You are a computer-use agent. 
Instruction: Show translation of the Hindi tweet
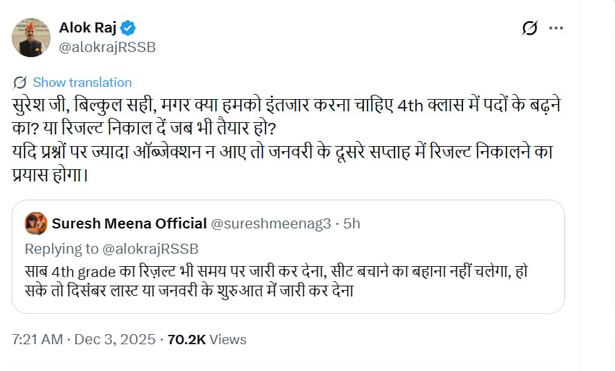pyautogui.click(x=82, y=82)
